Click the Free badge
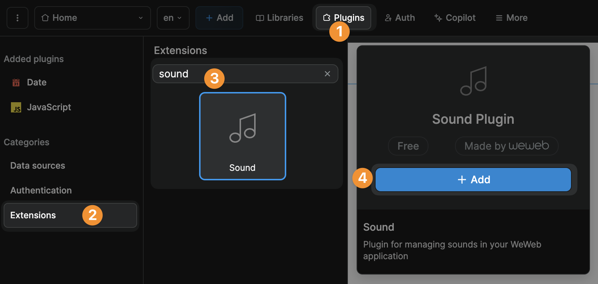598x284 pixels. 408,146
